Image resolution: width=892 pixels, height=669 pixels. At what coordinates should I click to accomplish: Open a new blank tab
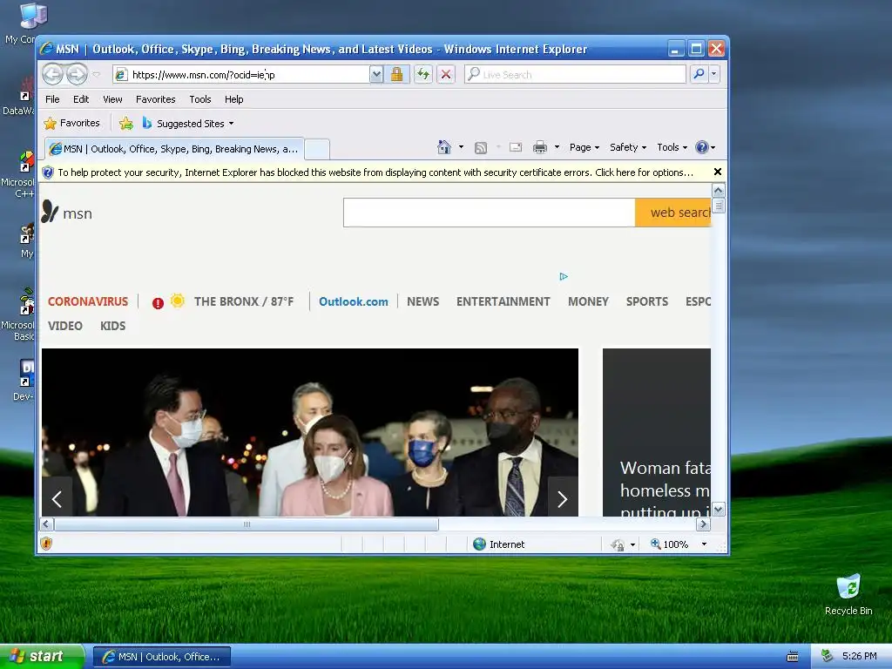pyautogui.click(x=317, y=150)
